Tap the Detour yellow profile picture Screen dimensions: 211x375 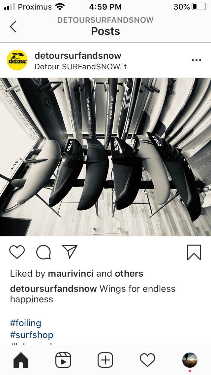tap(17, 60)
